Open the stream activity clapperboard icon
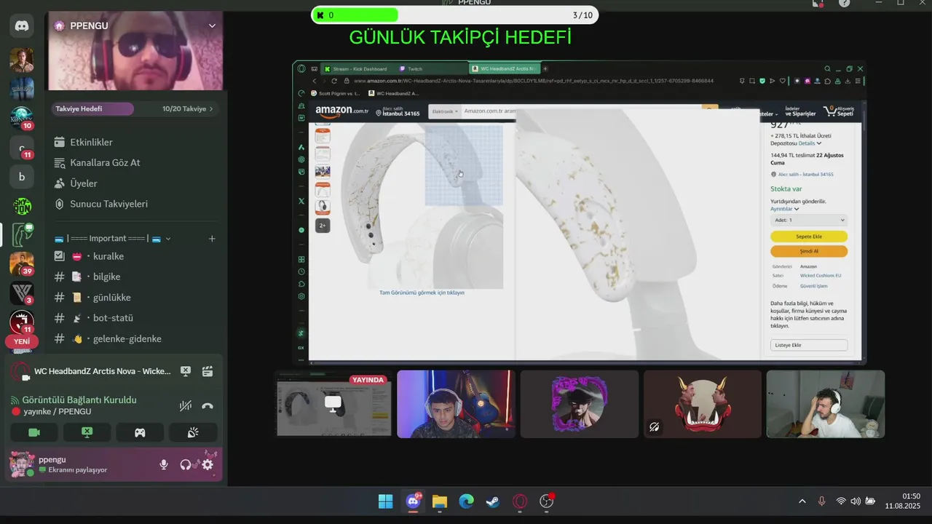 [x=208, y=371]
